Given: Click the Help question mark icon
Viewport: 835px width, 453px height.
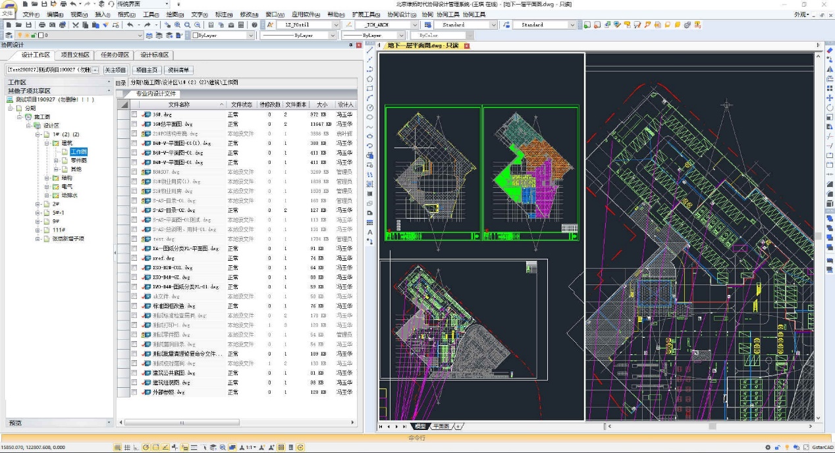Looking at the screenshot, I should pos(254,25).
